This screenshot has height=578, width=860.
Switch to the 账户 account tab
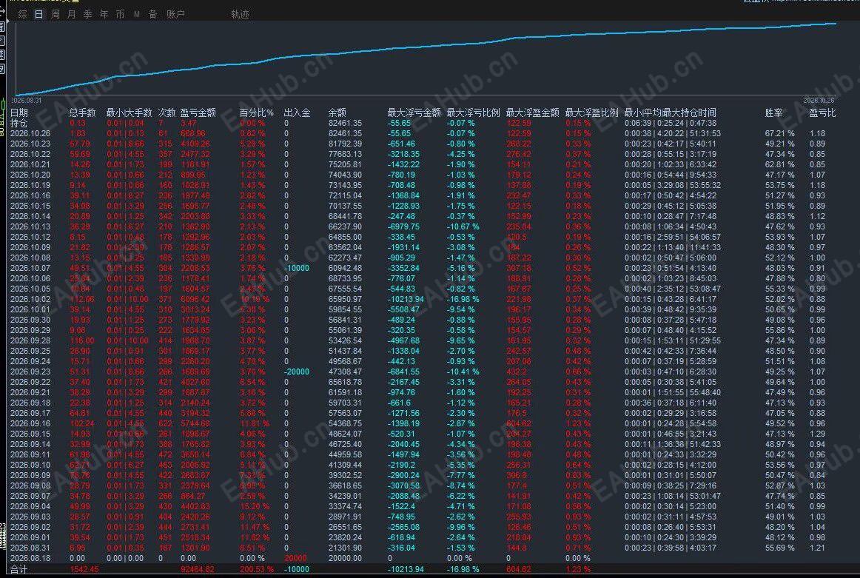(175, 14)
